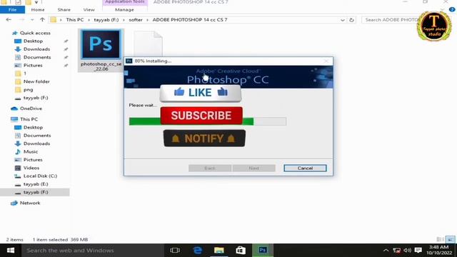Select This PC in navigation pane
457x257 pixels.
[29, 119]
